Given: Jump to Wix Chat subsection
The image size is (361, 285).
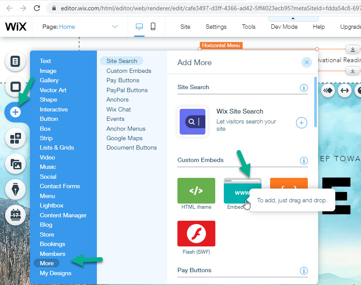Looking at the screenshot, I should (x=119, y=109).
